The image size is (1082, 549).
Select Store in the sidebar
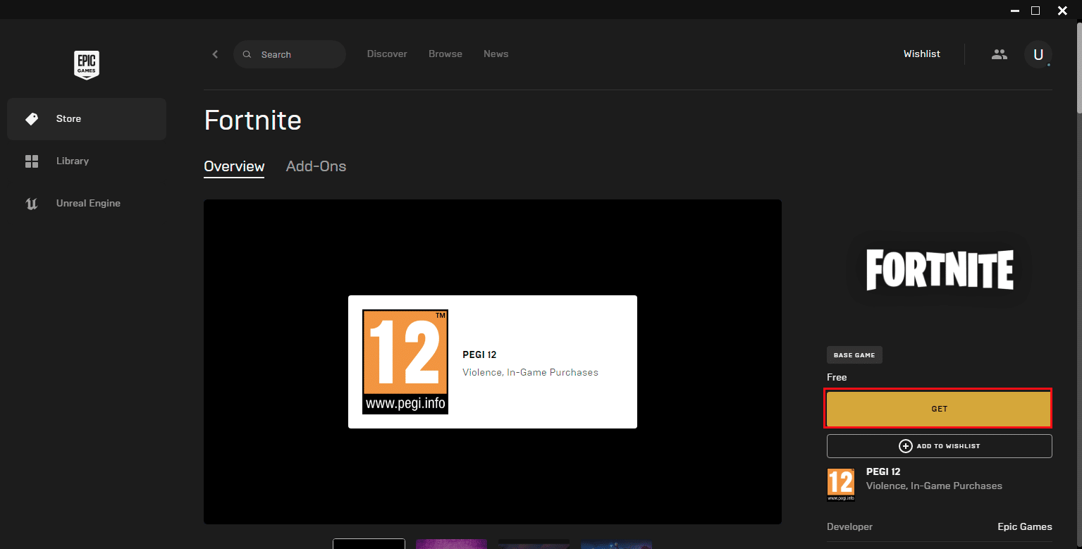87,119
